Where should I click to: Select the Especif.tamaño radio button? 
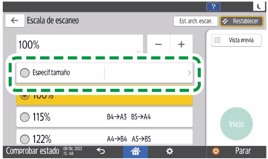click(x=25, y=73)
